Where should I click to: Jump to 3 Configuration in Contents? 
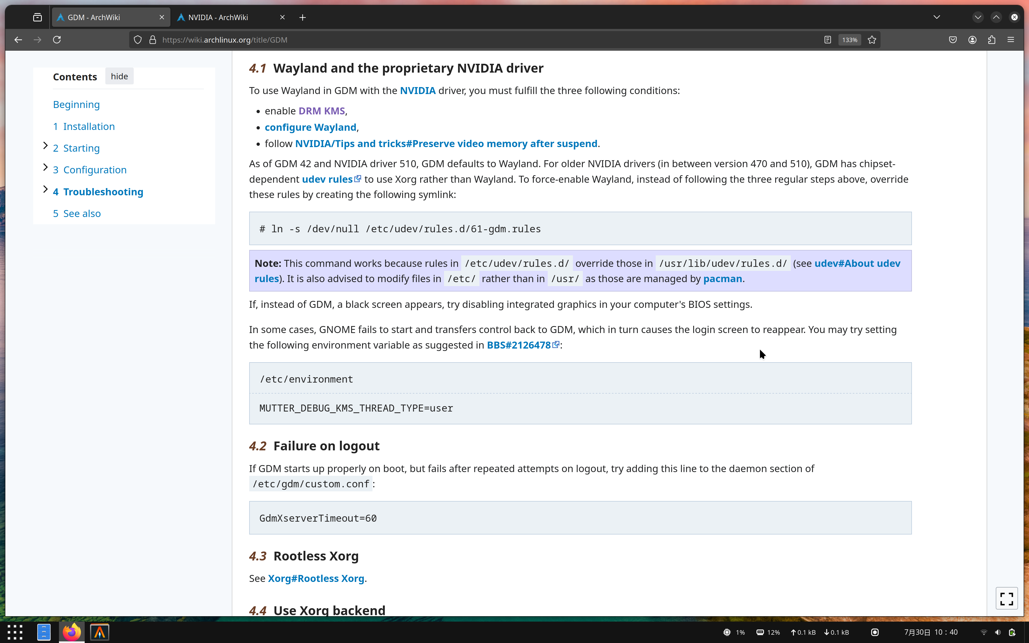[x=90, y=170]
